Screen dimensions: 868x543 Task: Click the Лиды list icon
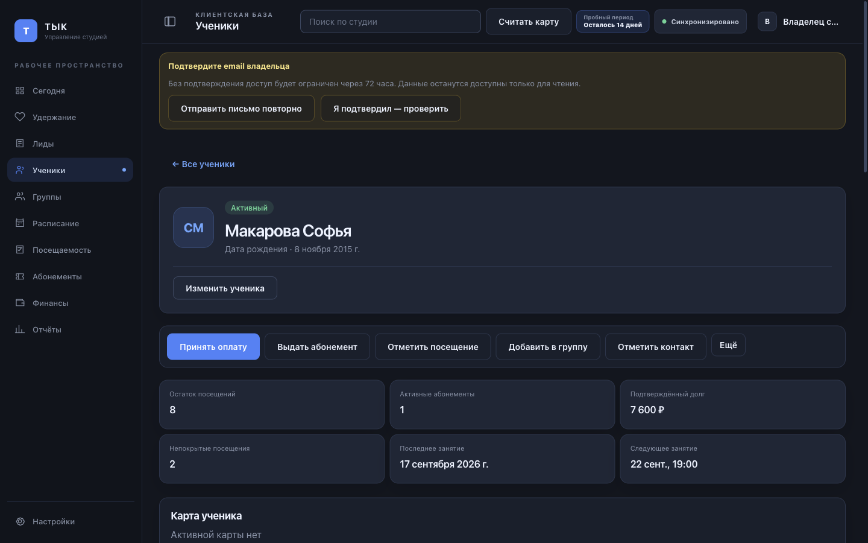pyautogui.click(x=20, y=144)
